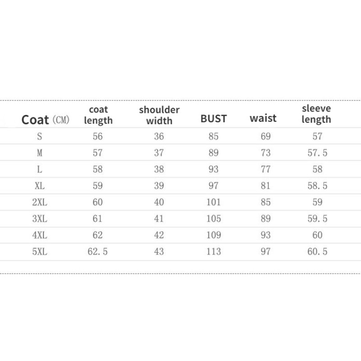The width and height of the screenshot is (361, 361).
Task: Click the 'BUST' column header
Action: click(x=213, y=119)
